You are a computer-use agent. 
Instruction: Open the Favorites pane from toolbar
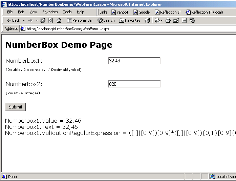click(129, 20)
